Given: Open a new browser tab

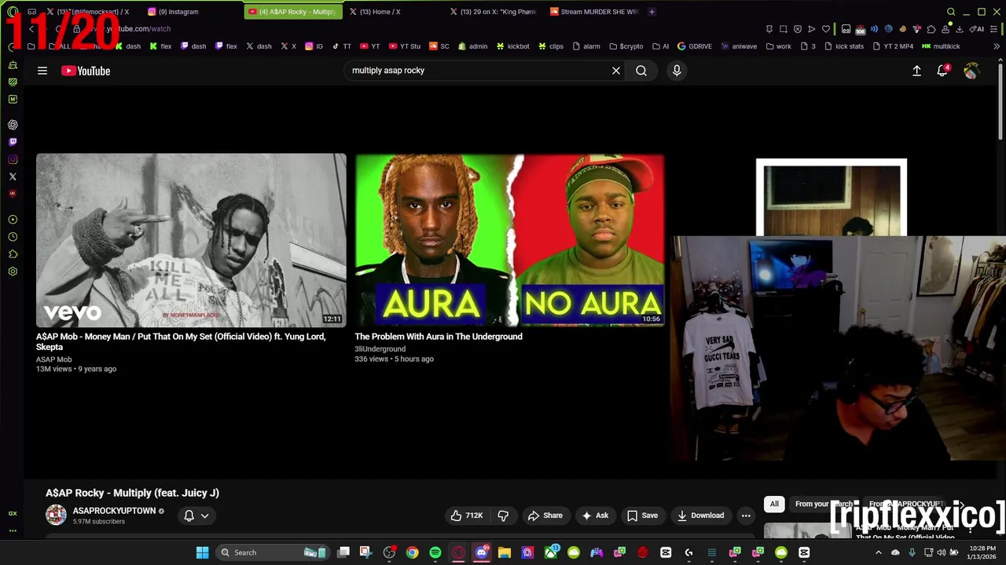Looking at the screenshot, I should click(652, 12).
